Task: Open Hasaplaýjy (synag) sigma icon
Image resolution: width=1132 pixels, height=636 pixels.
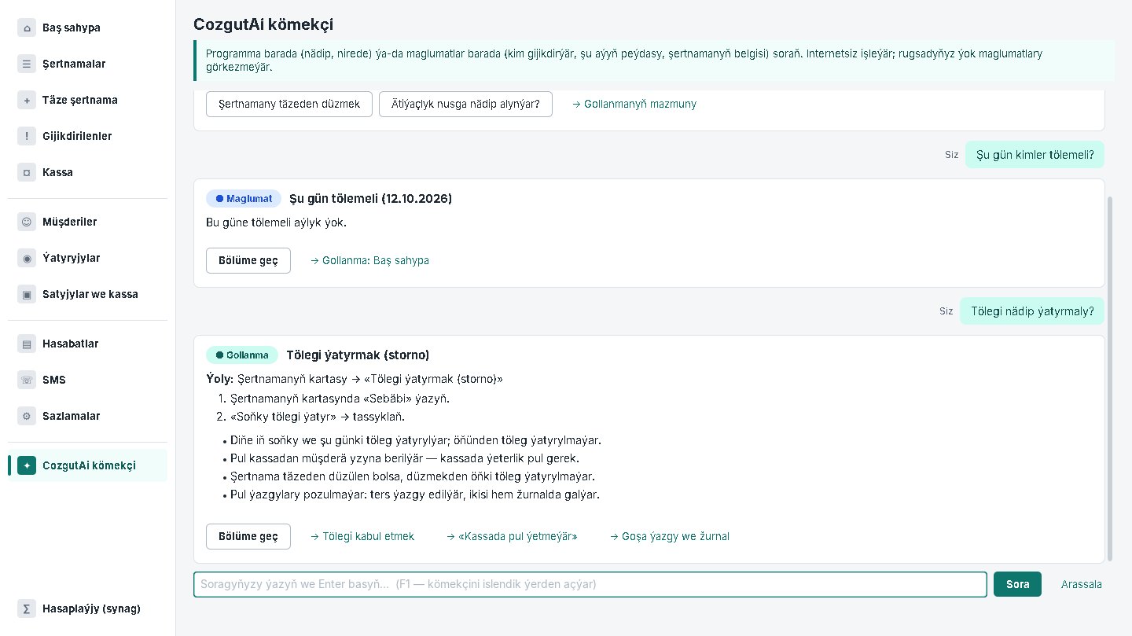Action: pos(27,608)
